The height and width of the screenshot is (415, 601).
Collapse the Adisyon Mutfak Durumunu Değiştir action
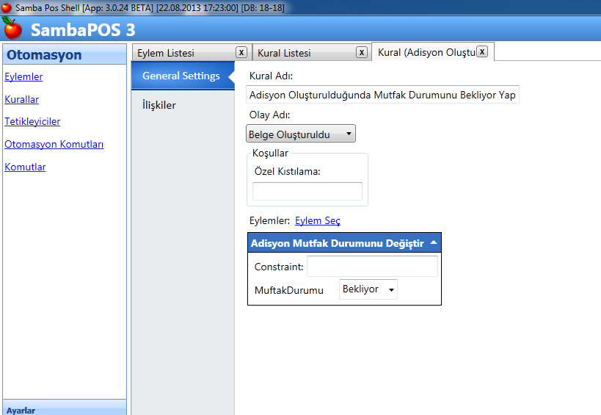(x=434, y=243)
